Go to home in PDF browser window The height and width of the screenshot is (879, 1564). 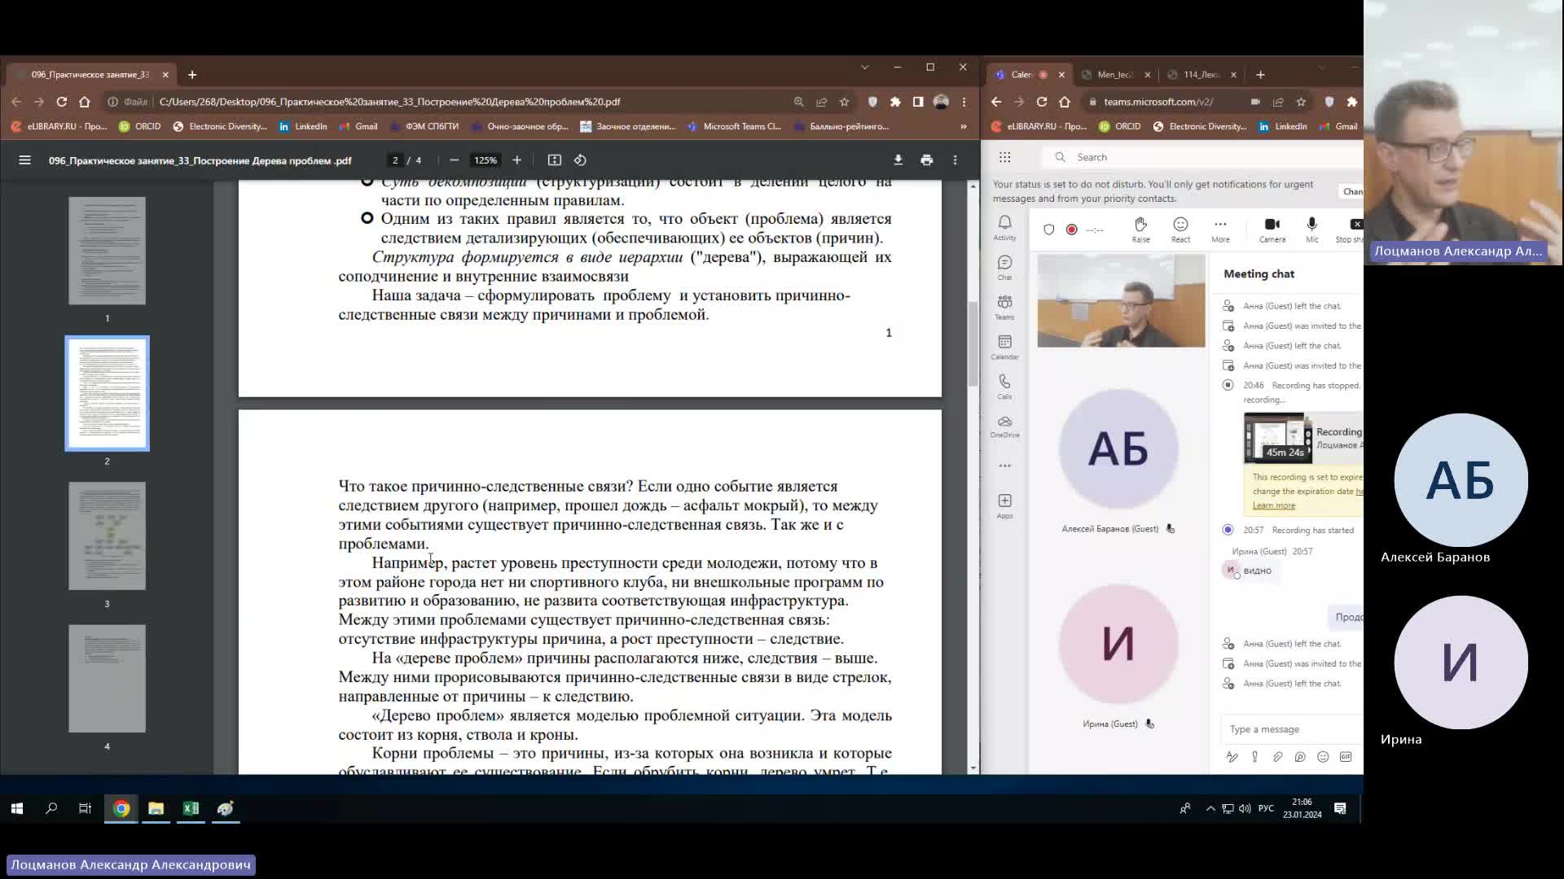click(x=84, y=102)
